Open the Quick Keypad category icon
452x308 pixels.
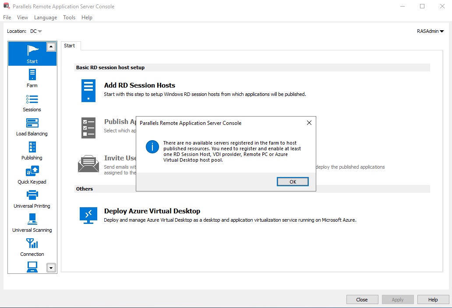pos(32,171)
